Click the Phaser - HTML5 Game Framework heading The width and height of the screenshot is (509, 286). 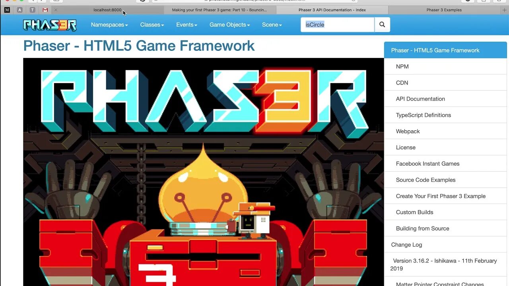[x=139, y=46]
